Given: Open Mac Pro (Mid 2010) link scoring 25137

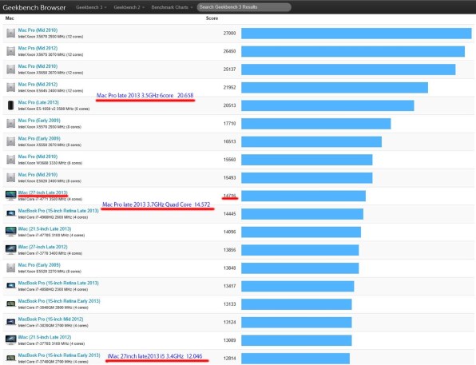Looking at the screenshot, I should (x=38, y=66).
